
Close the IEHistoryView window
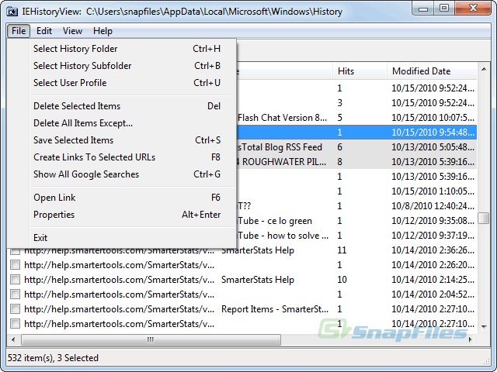[473, 9]
